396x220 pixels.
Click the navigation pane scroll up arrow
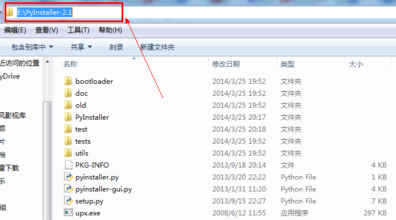47,62
